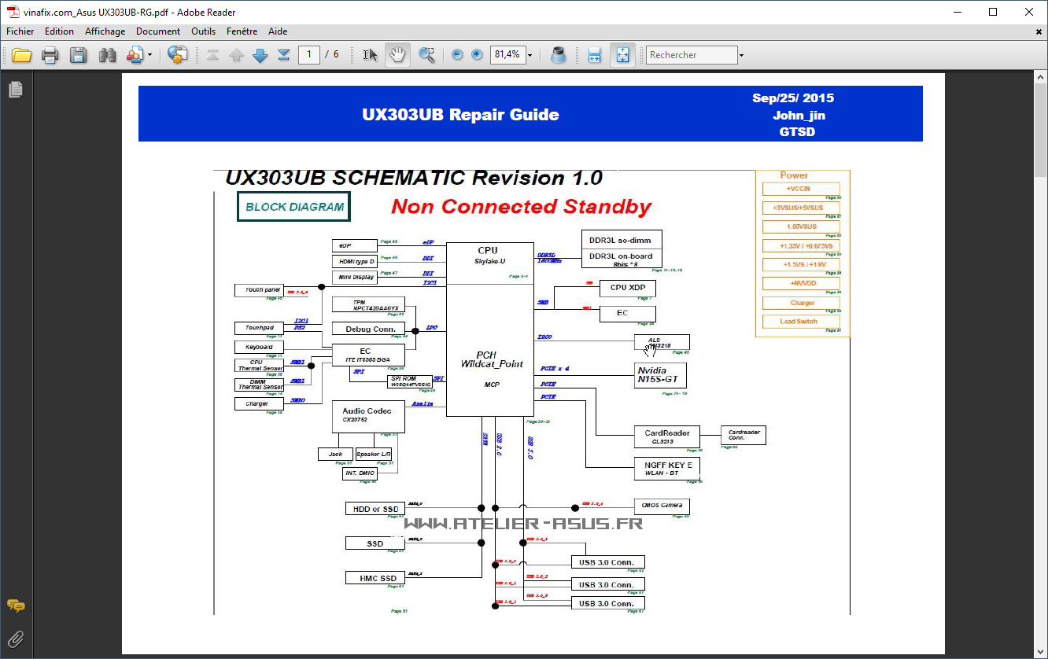Print the document using printer icon

pos(50,55)
